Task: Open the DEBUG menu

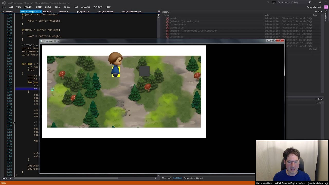Action: [48, 7]
